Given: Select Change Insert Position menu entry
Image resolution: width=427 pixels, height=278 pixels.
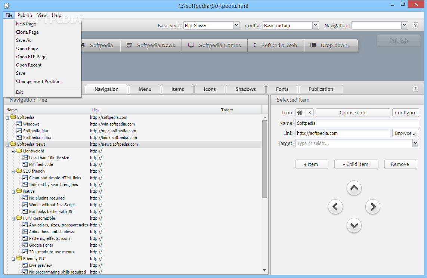Looking at the screenshot, I should click(42, 81).
